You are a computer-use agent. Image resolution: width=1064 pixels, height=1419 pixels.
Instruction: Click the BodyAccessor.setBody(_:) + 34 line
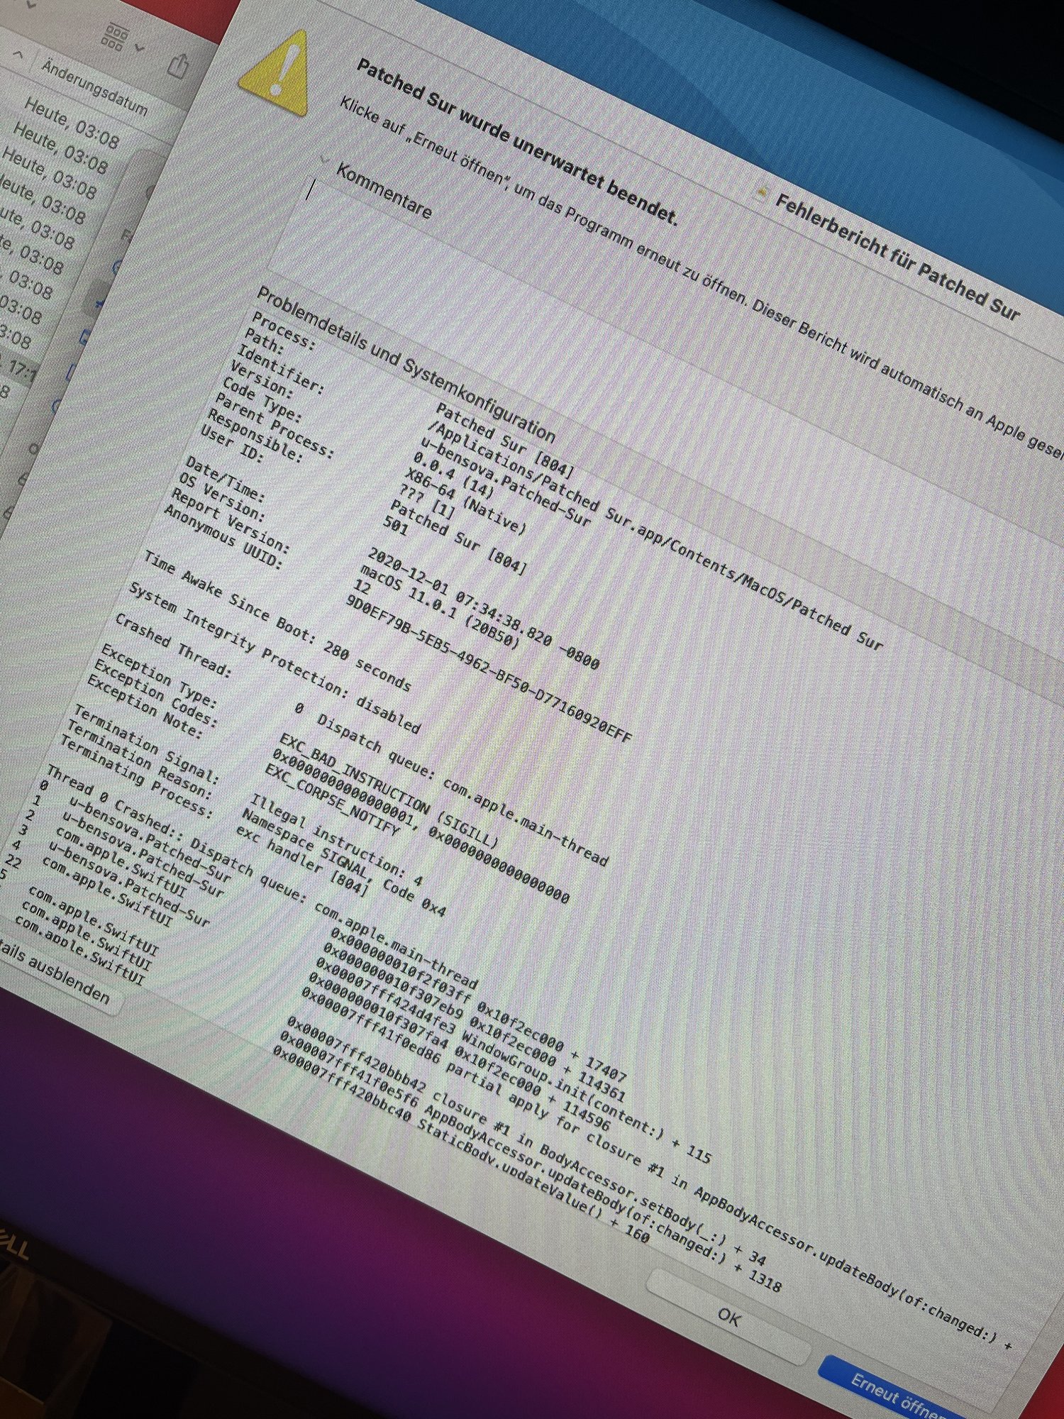(x=526, y=1143)
